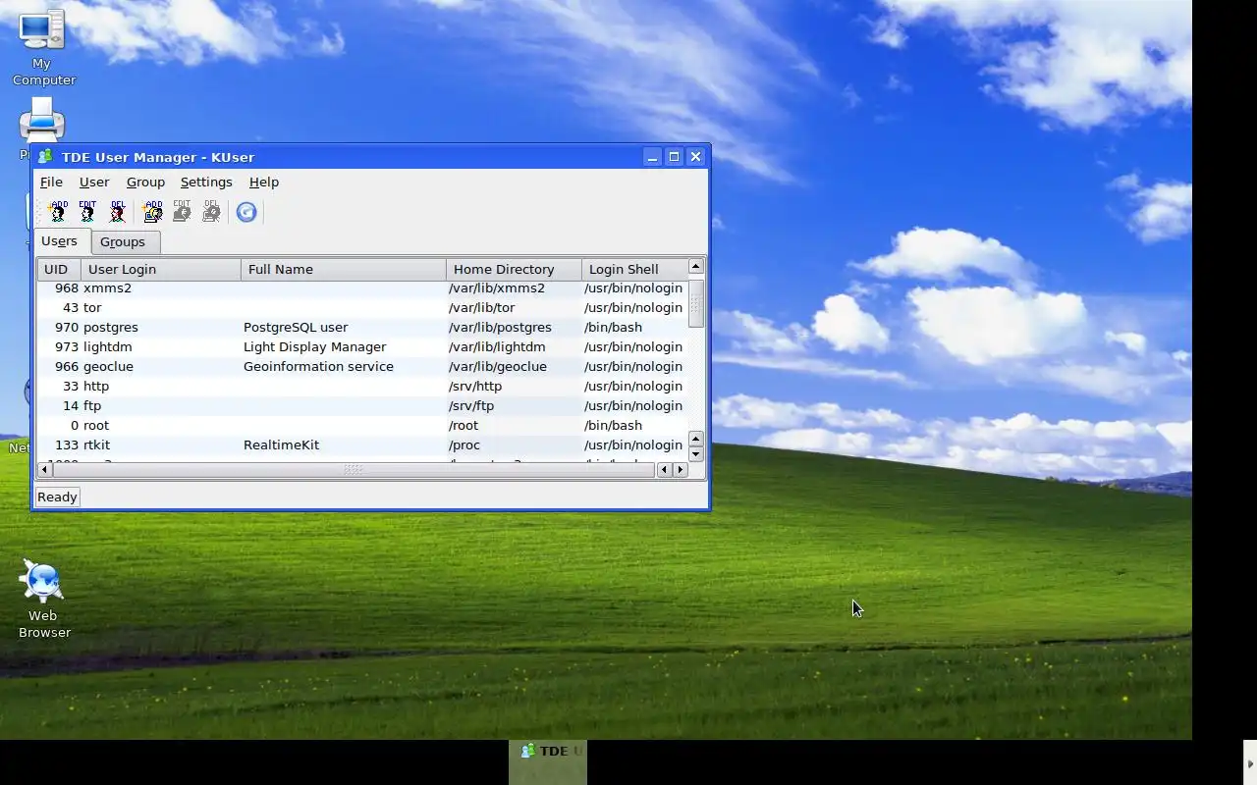The image size is (1257, 785).
Task: Click the /var/lib/geoclue home directory cell
Action: pyautogui.click(x=498, y=367)
